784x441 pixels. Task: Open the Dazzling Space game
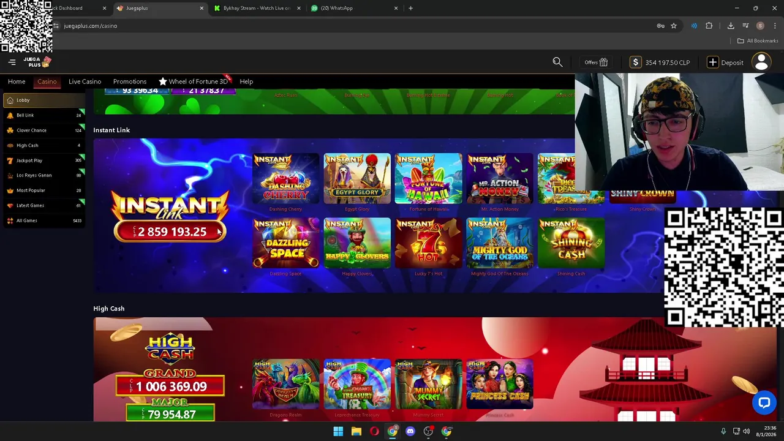[x=286, y=243]
